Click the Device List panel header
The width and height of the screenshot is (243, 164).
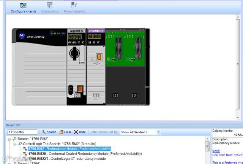click(x=13, y=125)
